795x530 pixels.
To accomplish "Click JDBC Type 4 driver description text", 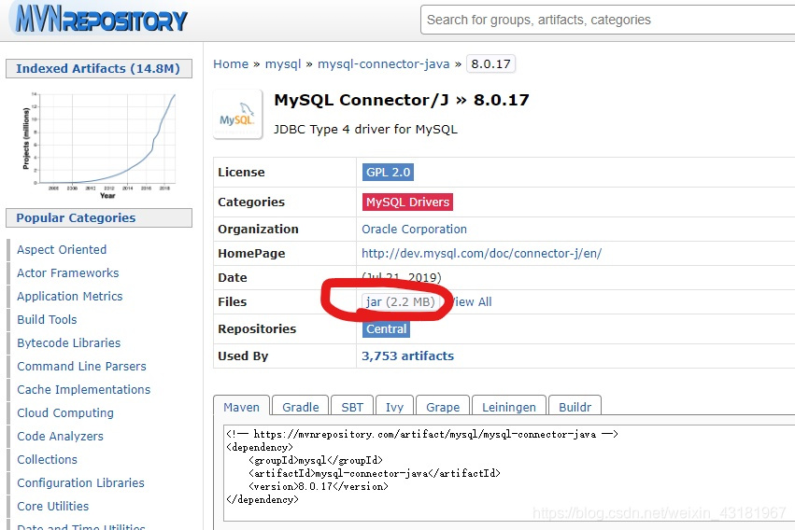I will 365,129.
